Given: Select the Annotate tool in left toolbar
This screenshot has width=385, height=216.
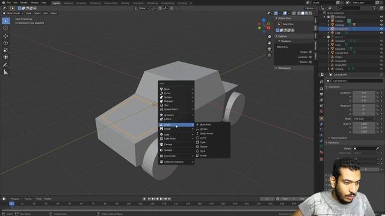Looking at the screenshot, I should (5, 65).
